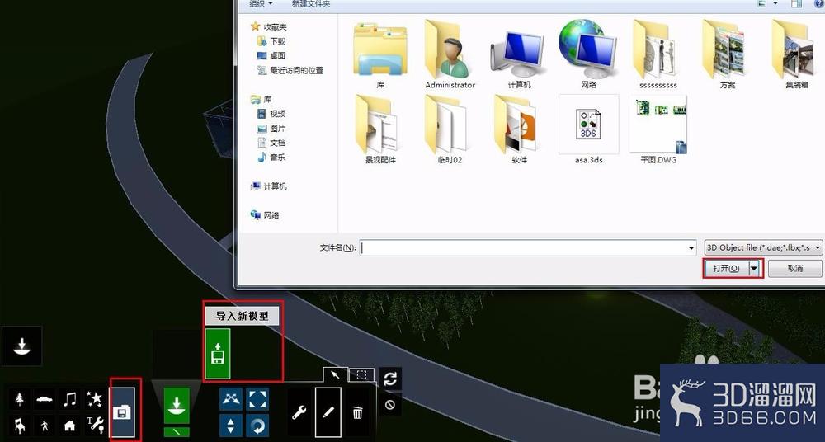The image size is (825, 442).
Task: Select the asa.3ds file
Action: [589, 129]
